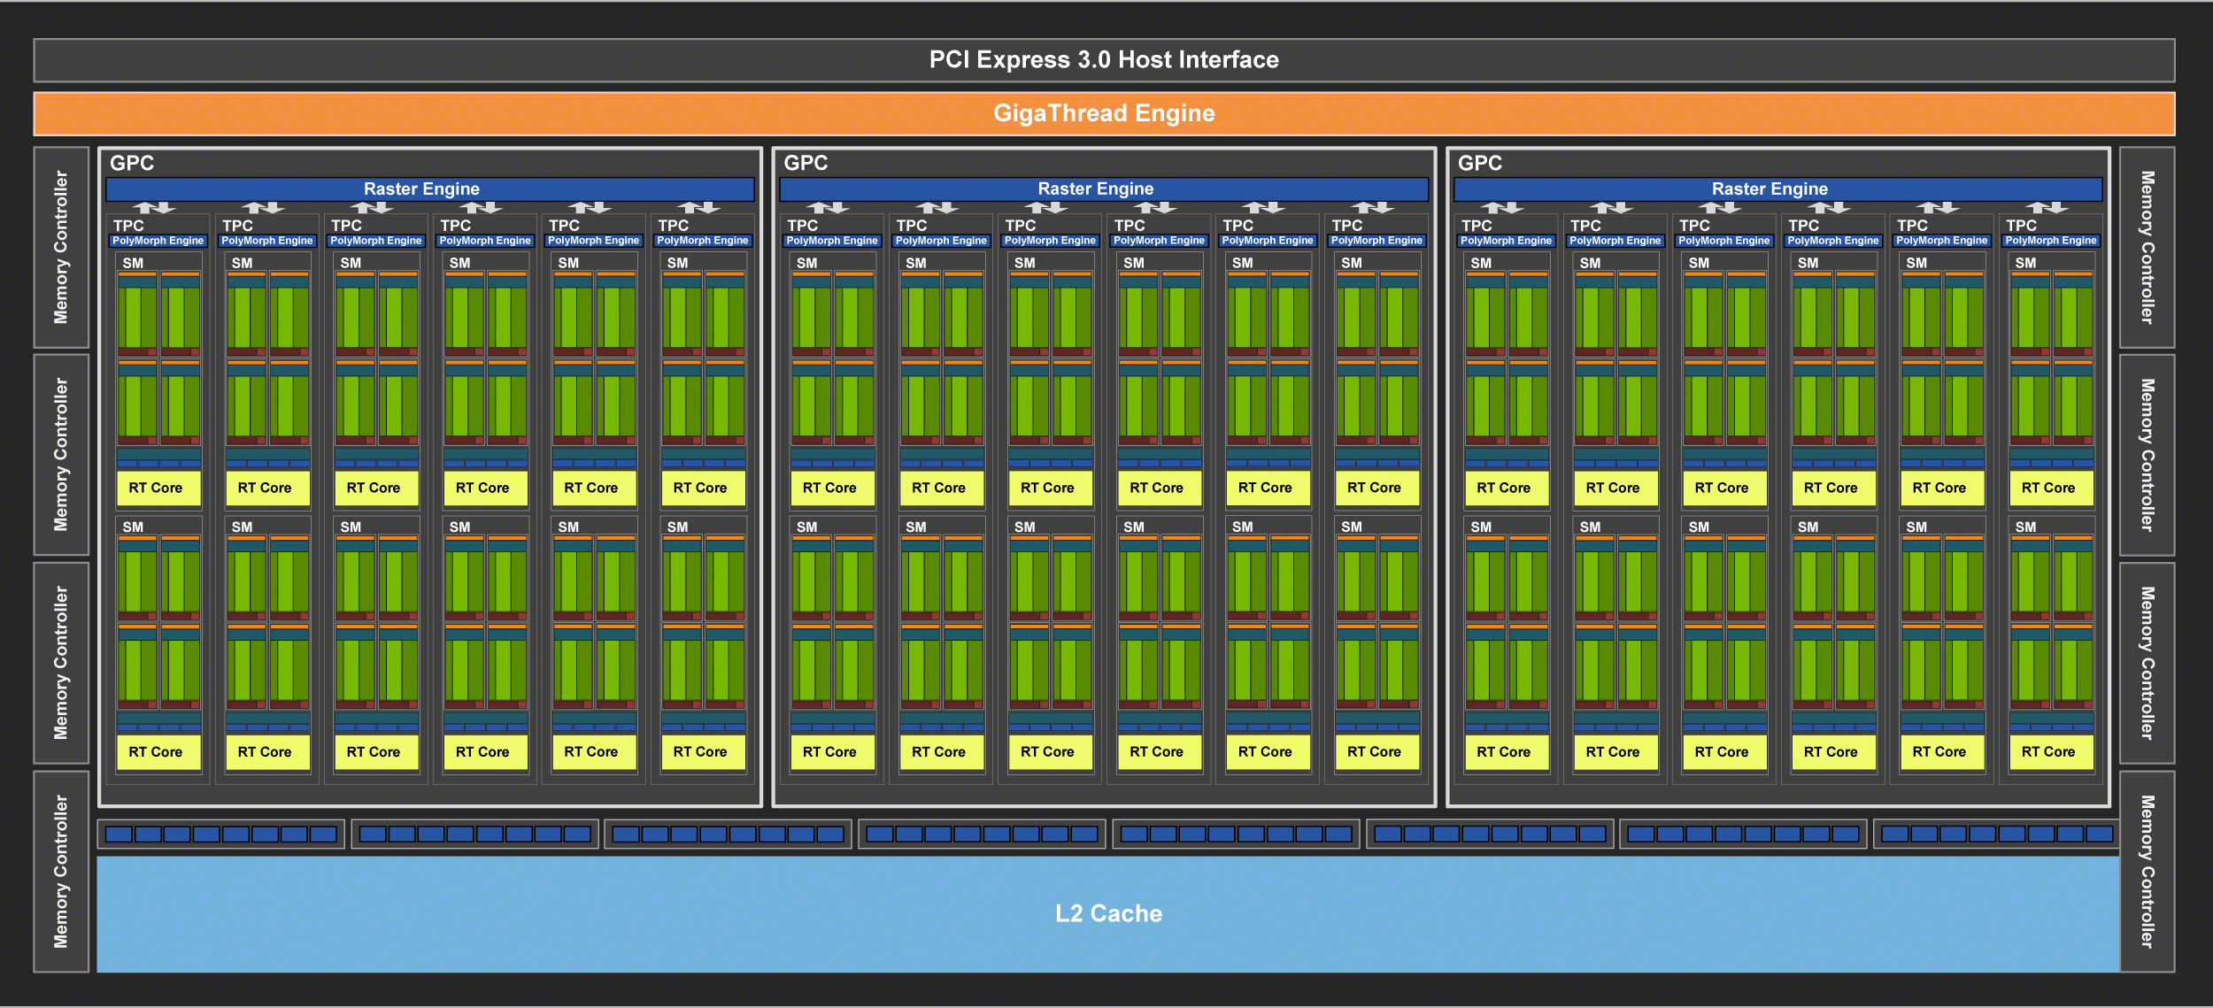Select the PCI Express 3.0 Host Interface block
The height and width of the screenshot is (1008, 2213).
pyautogui.click(x=1106, y=59)
